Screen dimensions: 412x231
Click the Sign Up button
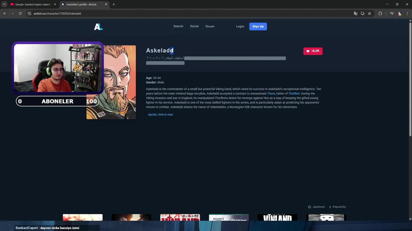(x=258, y=26)
